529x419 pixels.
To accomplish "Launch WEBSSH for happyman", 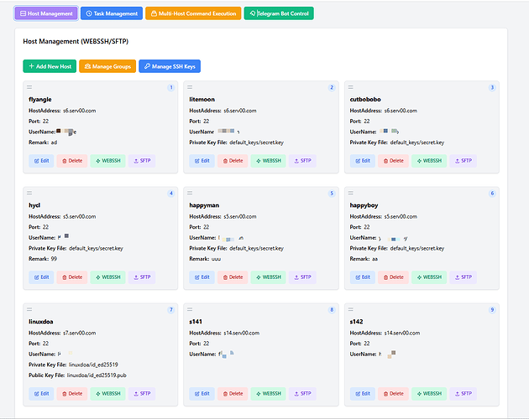I will (x=268, y=277).
